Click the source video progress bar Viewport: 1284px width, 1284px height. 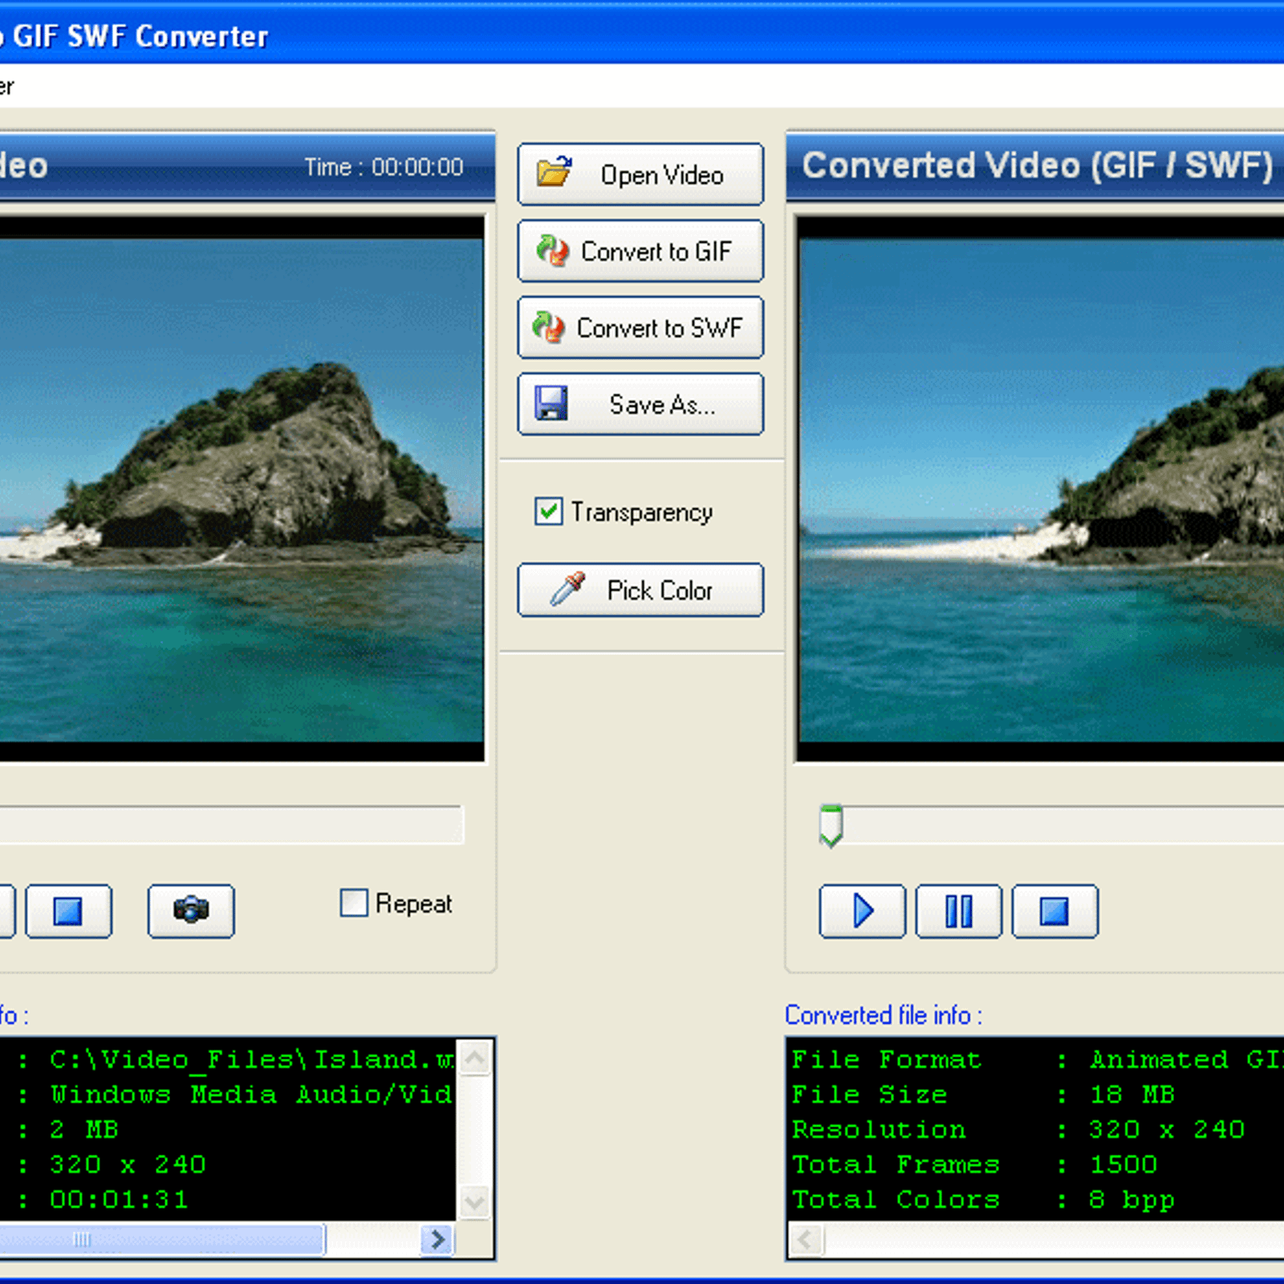click(x=231, y=825)
